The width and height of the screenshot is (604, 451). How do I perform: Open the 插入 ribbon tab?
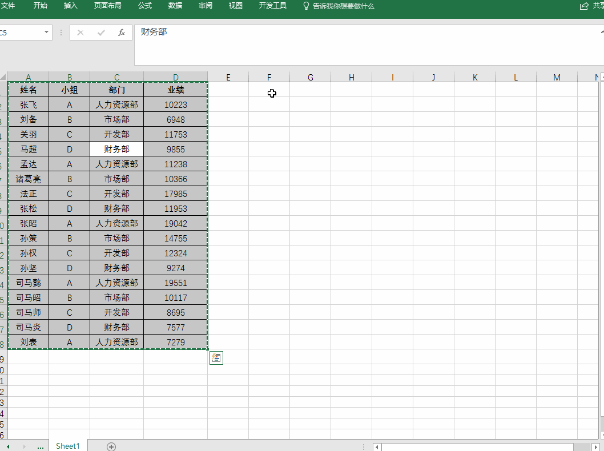coord(71,6)
